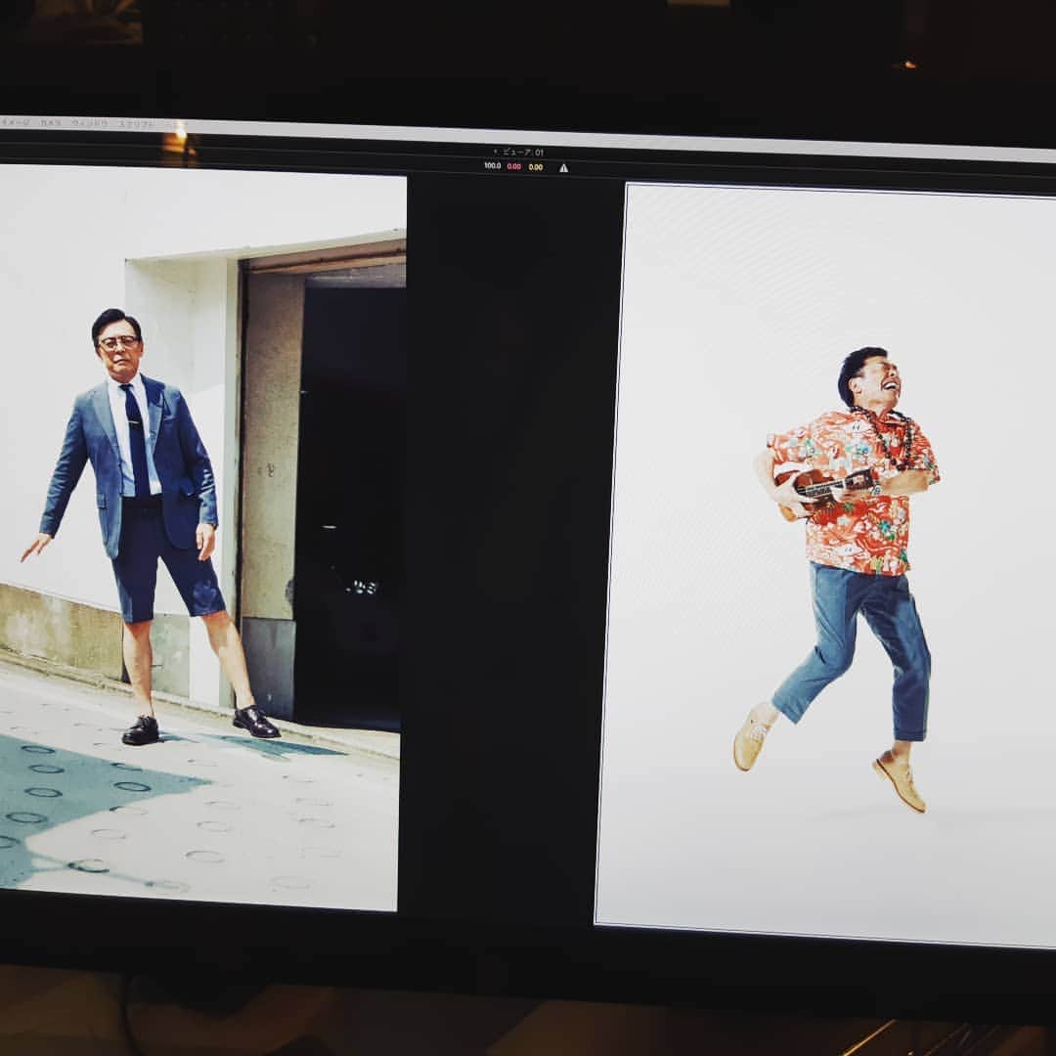Screen dimensions: 1056x1056
Task: Click the white 100.0 readout value
Action: coord(492,165)
